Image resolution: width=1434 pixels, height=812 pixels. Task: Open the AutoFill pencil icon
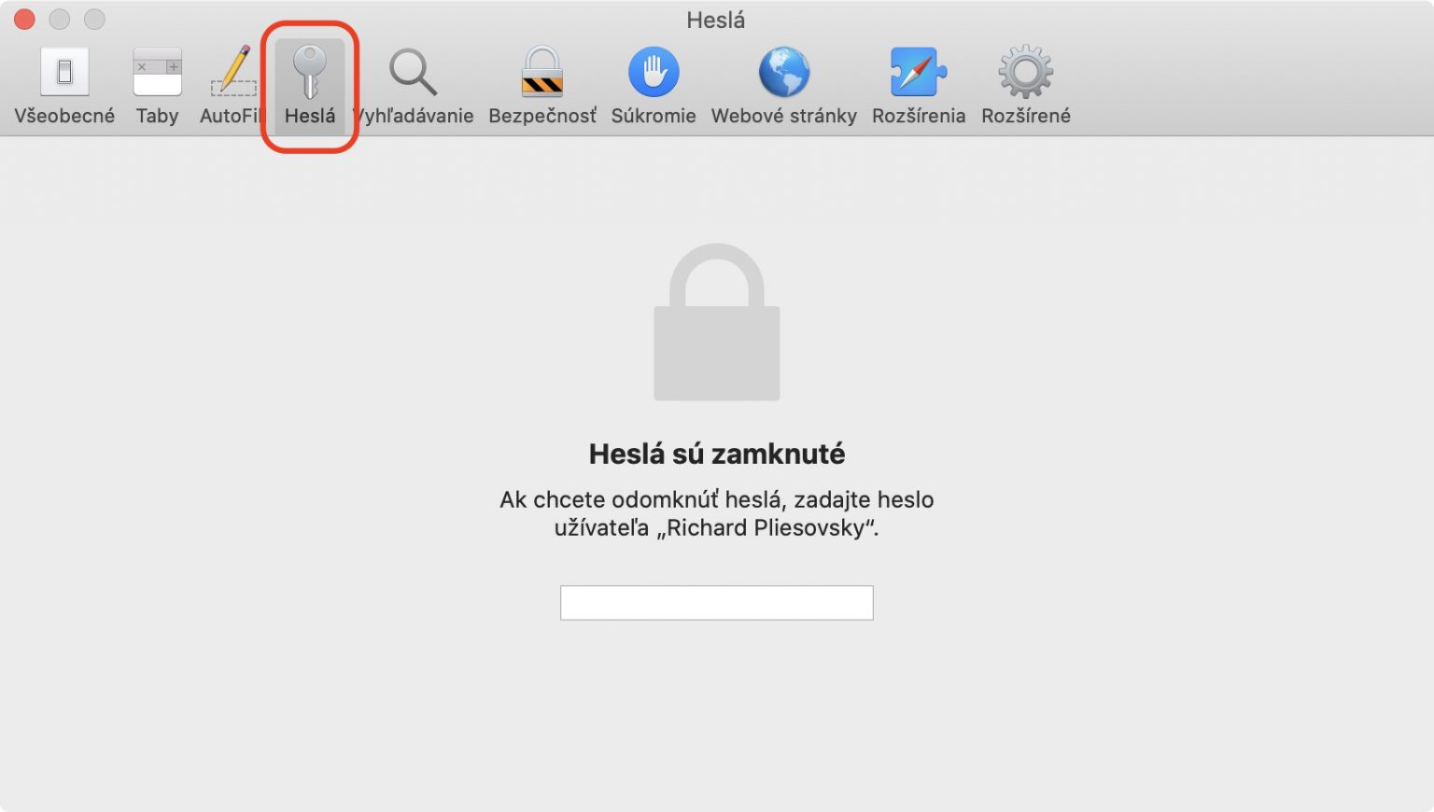233,71
